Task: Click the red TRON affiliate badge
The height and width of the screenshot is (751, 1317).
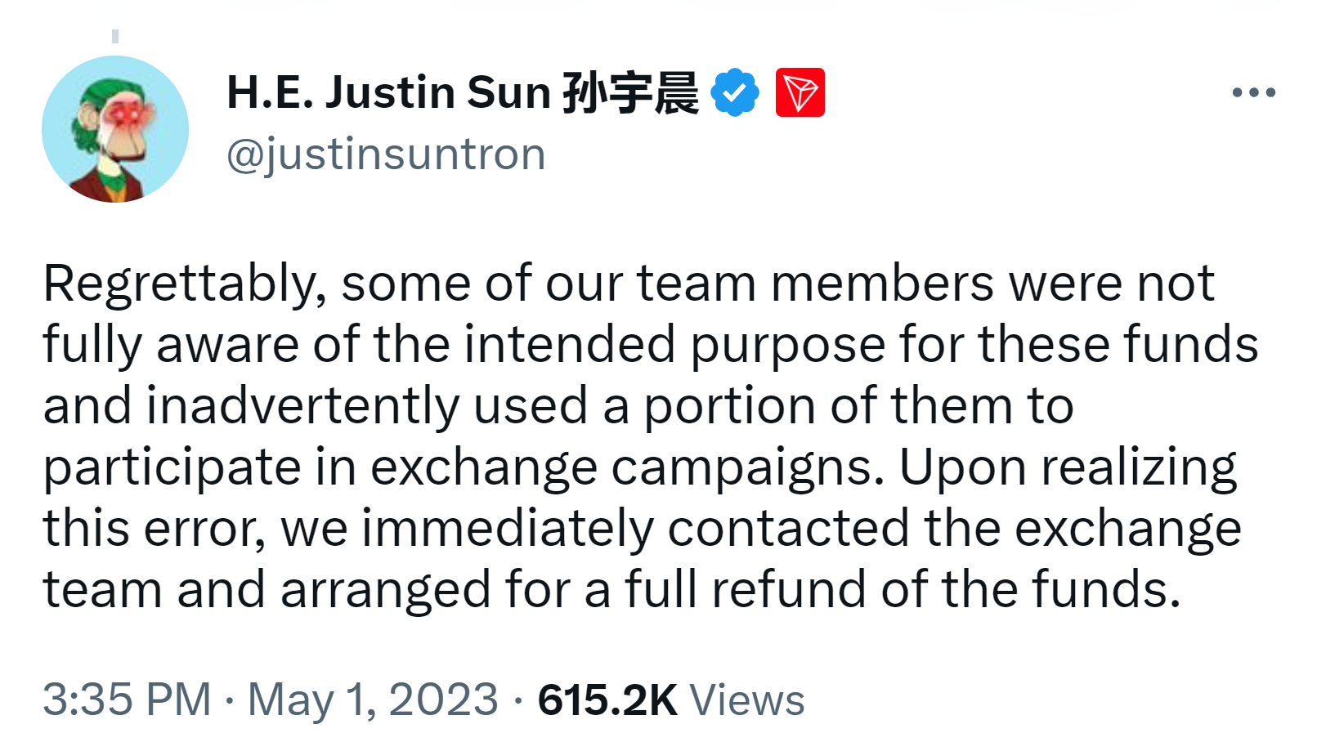Action: pyautogui.click(x=800, y=92)
